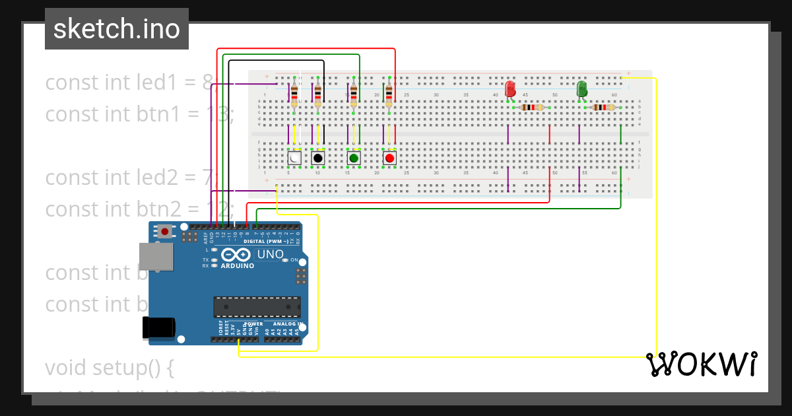Open the sketch.ino tab
792x416 pixels.
click(116, 28)
